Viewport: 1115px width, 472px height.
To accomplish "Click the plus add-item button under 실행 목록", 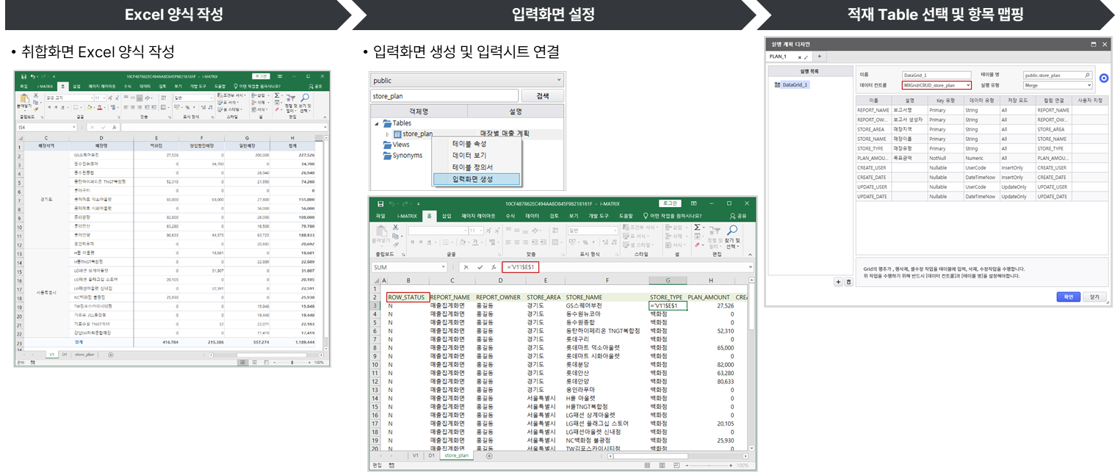I will click(838, 281).
